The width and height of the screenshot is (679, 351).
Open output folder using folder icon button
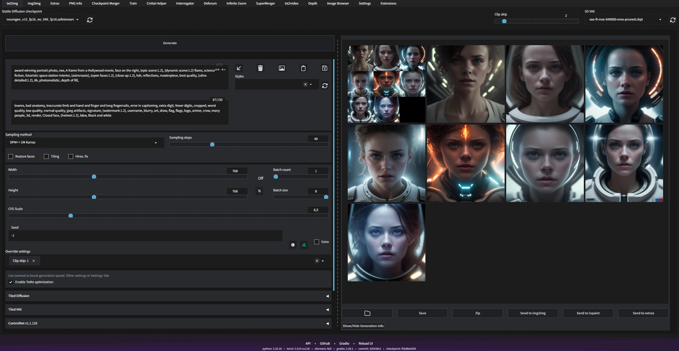click(367, 313)
